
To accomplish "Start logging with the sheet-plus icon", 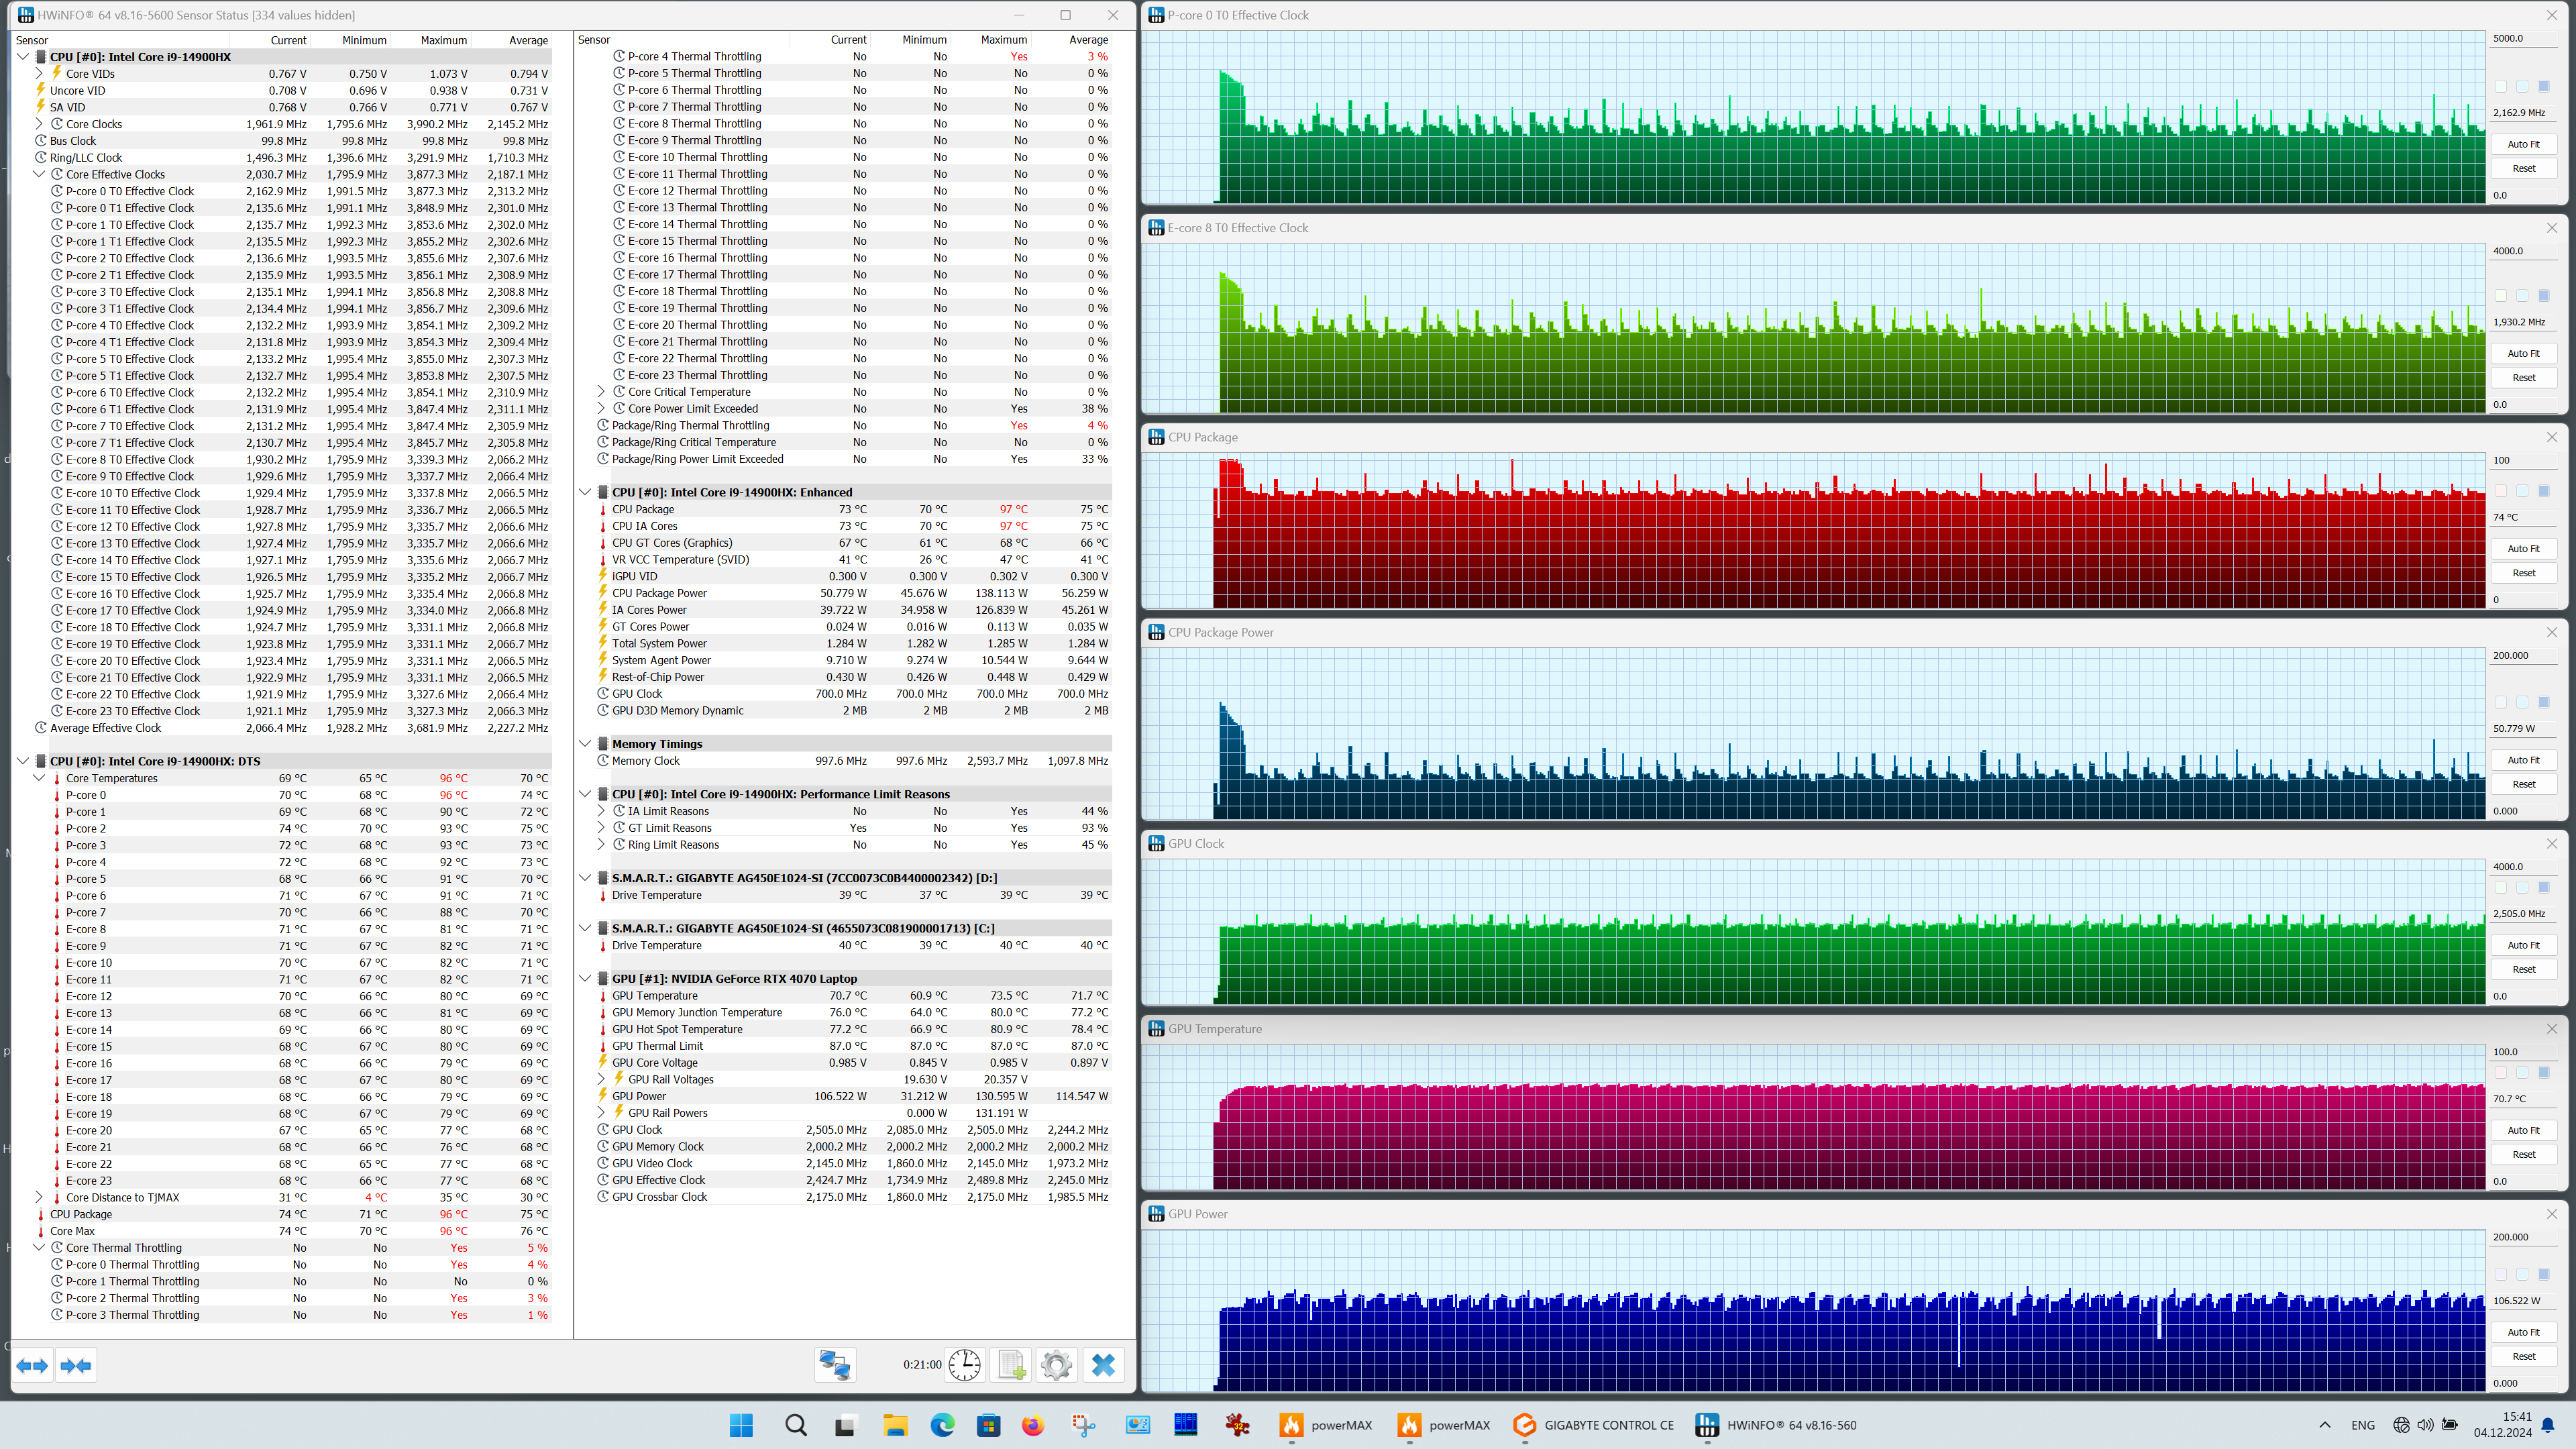I will [x=1011, y=1365].
